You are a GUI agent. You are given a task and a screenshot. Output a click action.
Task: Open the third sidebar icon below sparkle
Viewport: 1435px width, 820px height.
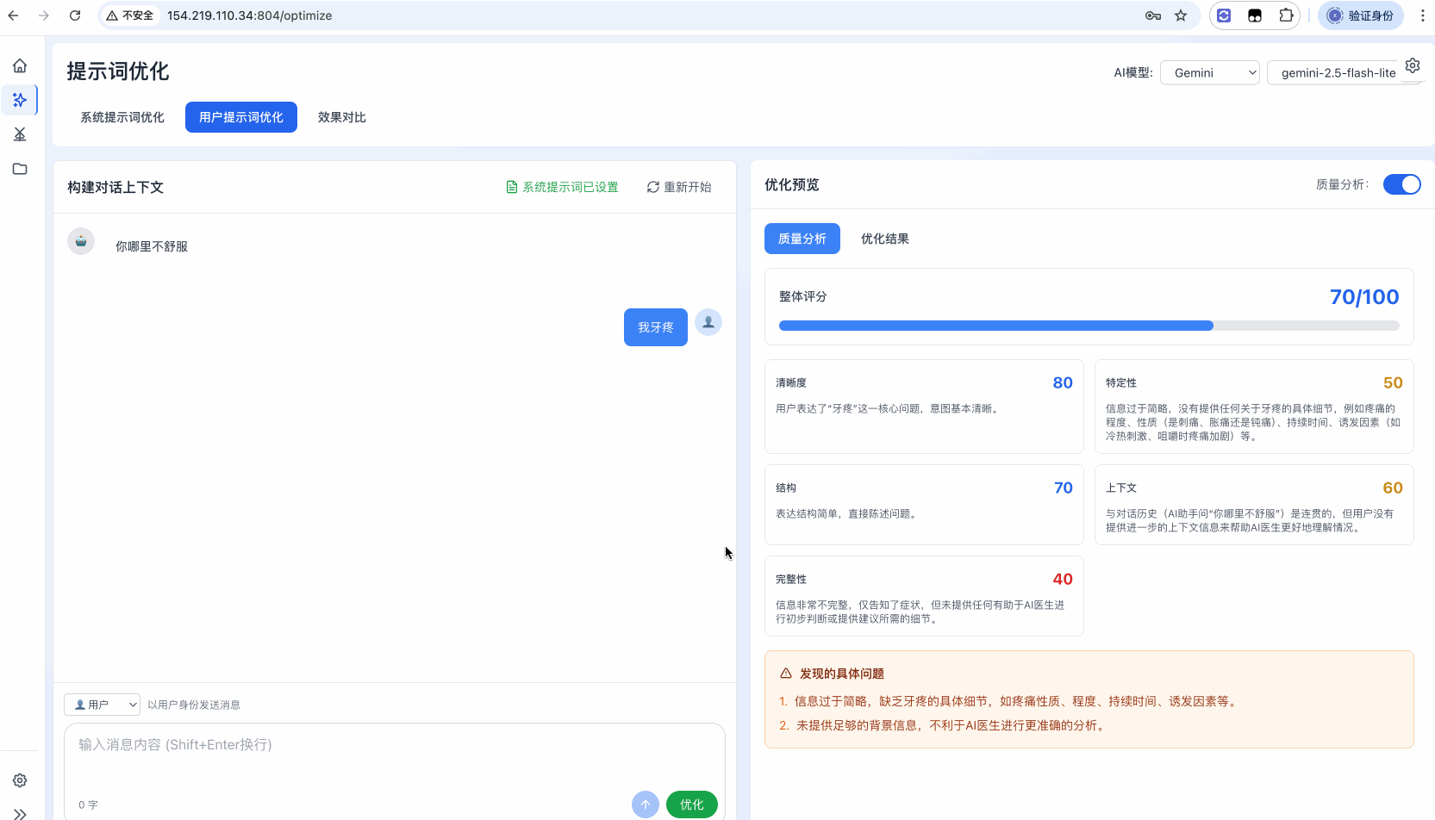tap(20, 134)
